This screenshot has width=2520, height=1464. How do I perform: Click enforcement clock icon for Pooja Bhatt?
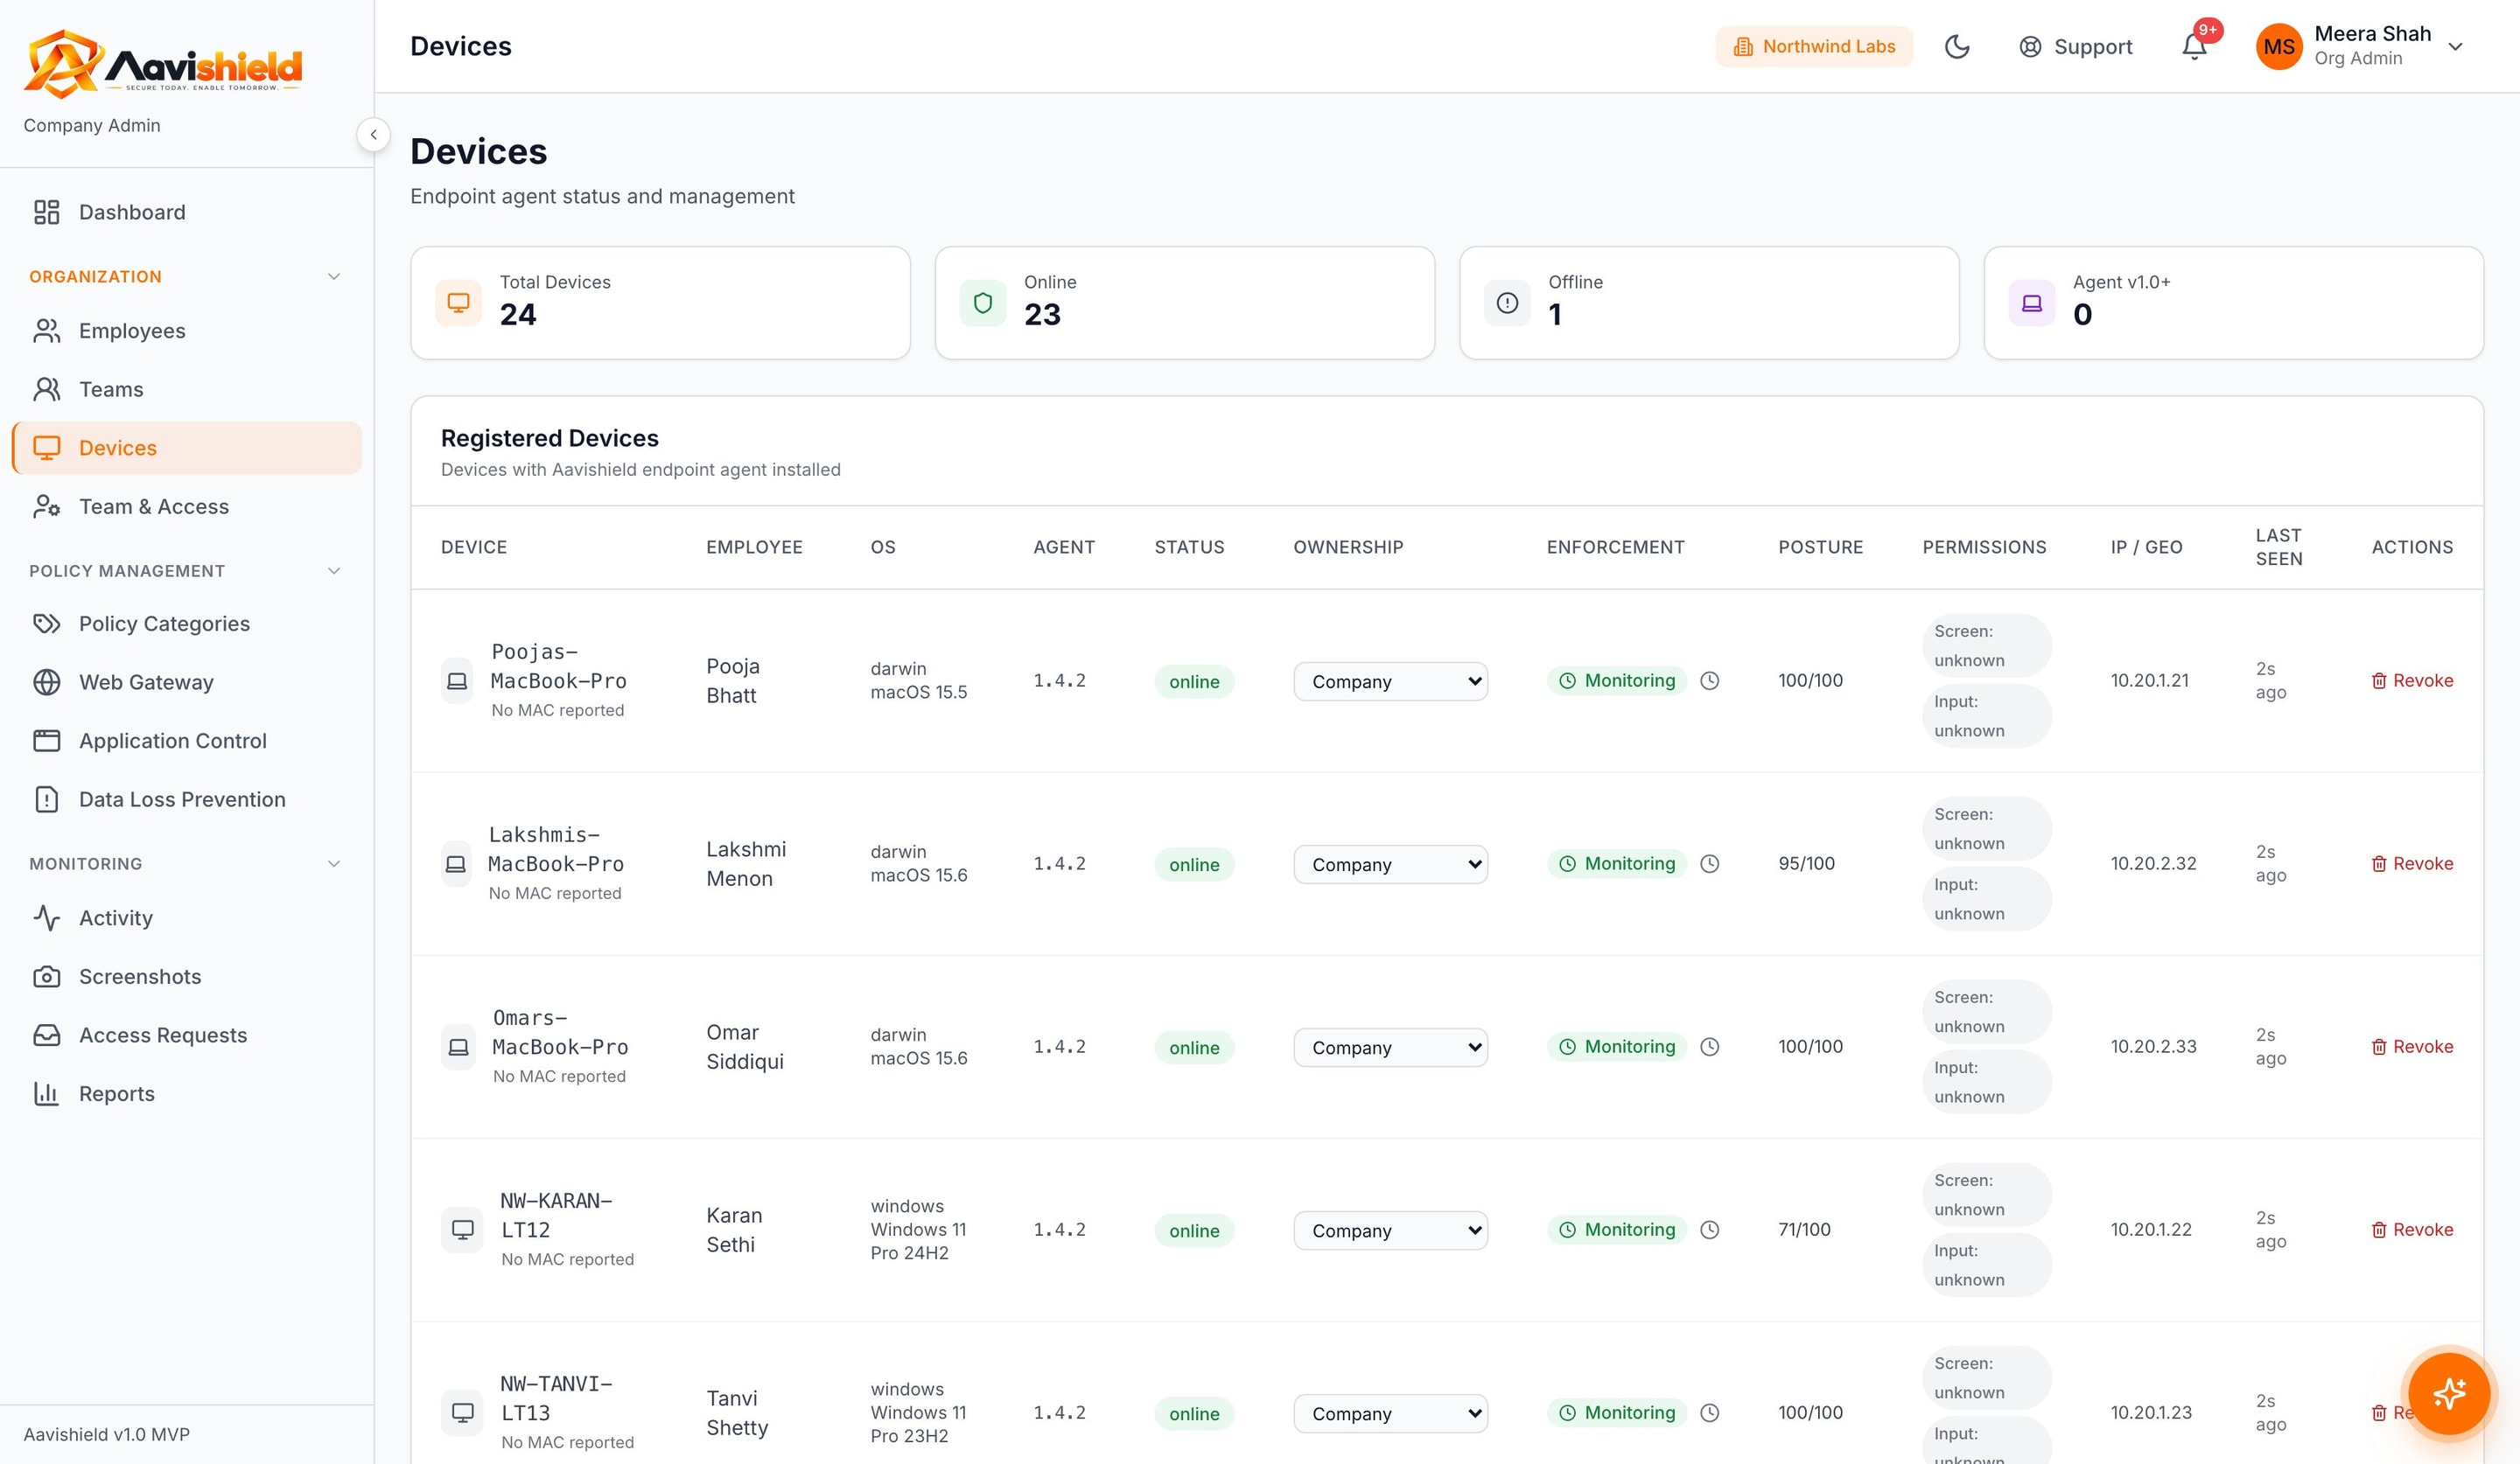(x=1710, y=680)
